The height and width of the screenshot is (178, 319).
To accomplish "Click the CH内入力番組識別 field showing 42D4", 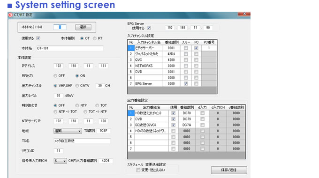I will [106, 161].
